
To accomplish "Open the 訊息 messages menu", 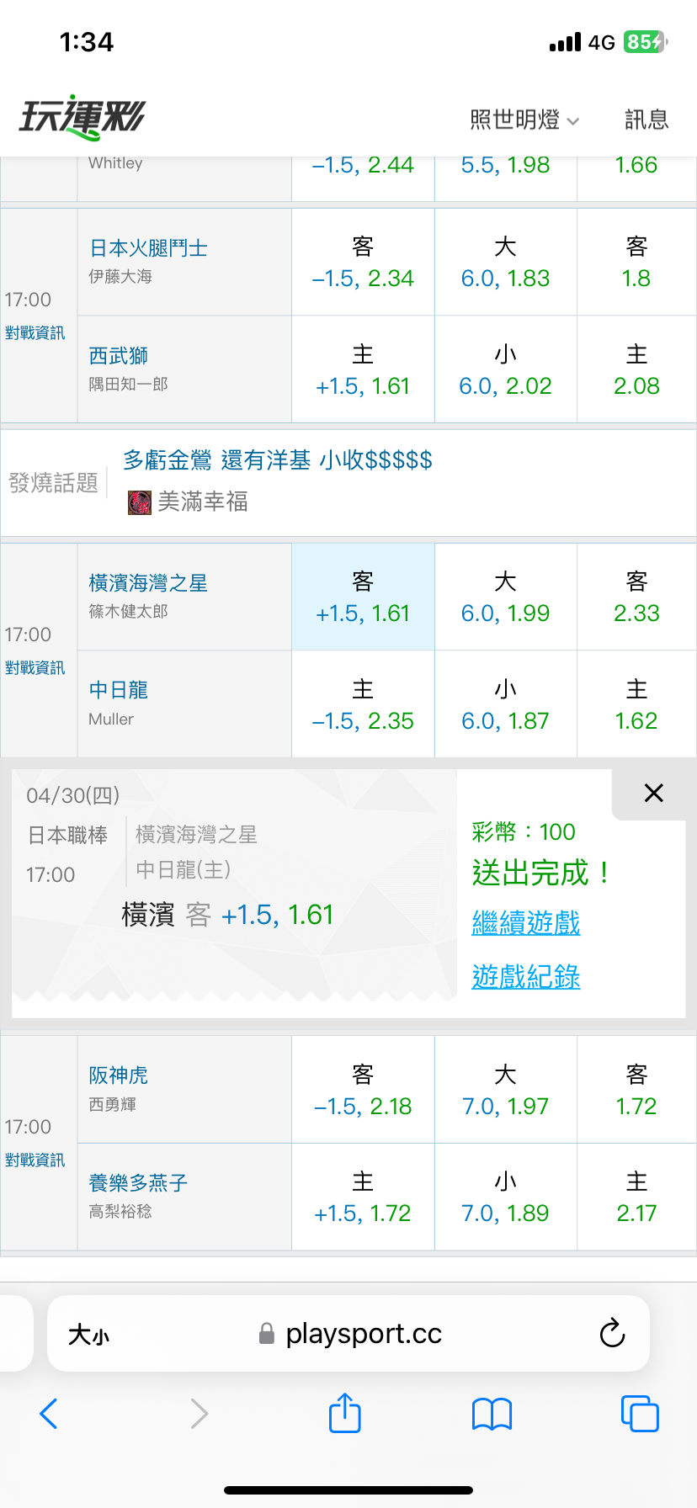I will 646,120.
